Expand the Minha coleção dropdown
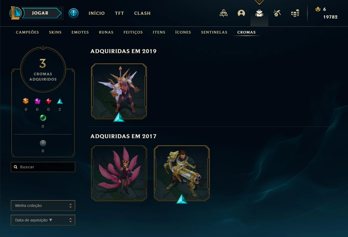This screenshot has width=348, height=237. pos(43,206)
